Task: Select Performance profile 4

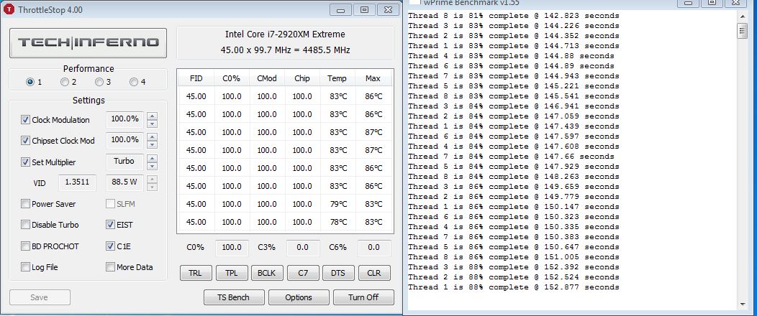Action: coord(134,82)
